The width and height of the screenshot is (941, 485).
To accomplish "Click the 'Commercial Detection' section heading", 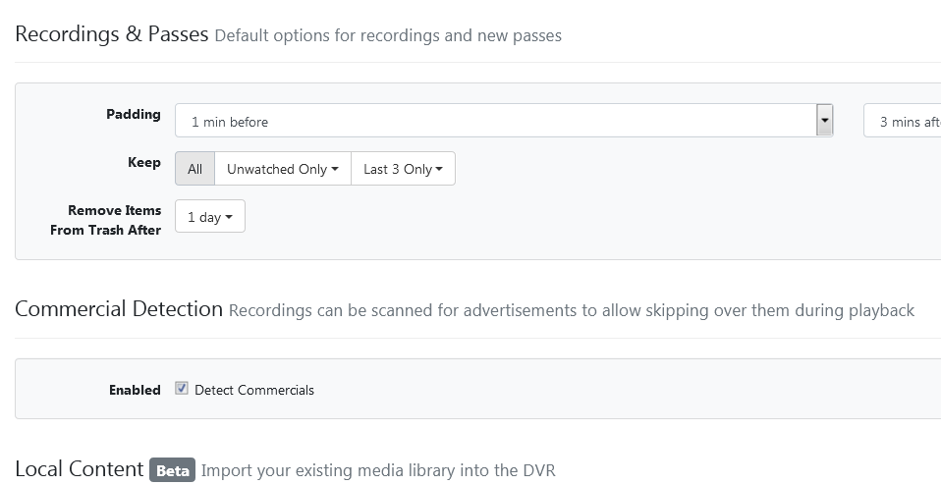I will point(119,309).
